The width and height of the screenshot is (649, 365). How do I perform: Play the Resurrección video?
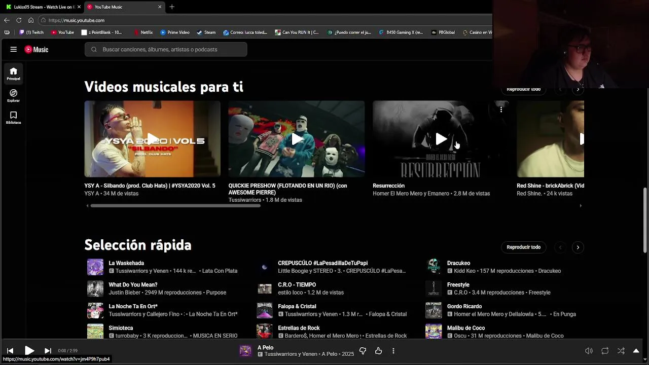coord(441,139)
